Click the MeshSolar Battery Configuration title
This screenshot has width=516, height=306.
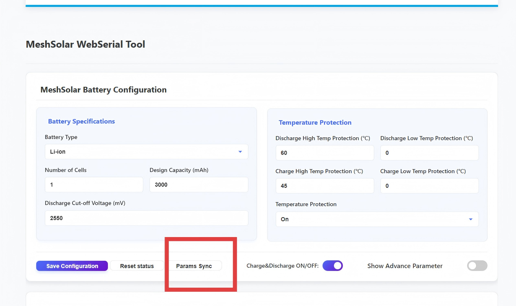[103, 90]
